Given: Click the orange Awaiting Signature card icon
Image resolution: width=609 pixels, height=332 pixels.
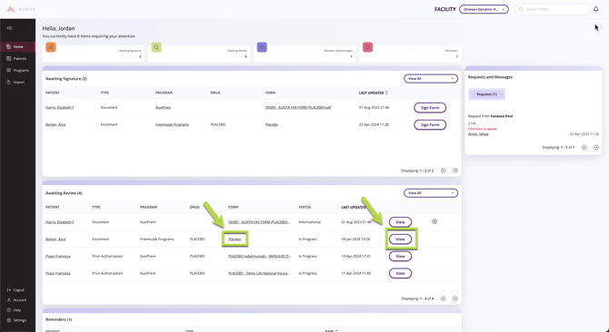Looking at the screenshot, I should (x=51, y=47).
